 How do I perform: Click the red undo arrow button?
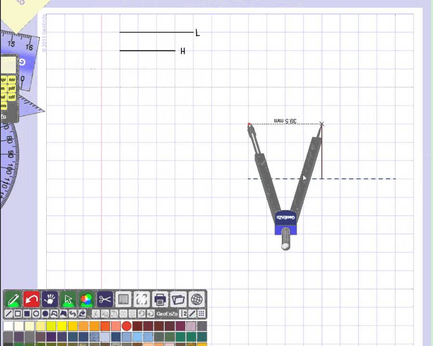click(x=31, y=299)
